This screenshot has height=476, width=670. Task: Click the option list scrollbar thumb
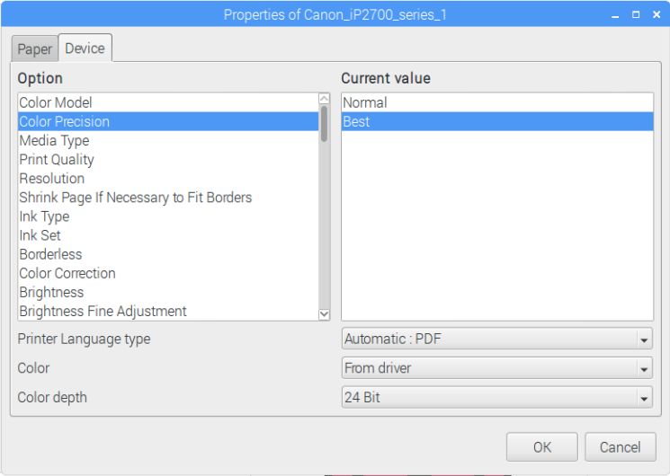[325, 124]
